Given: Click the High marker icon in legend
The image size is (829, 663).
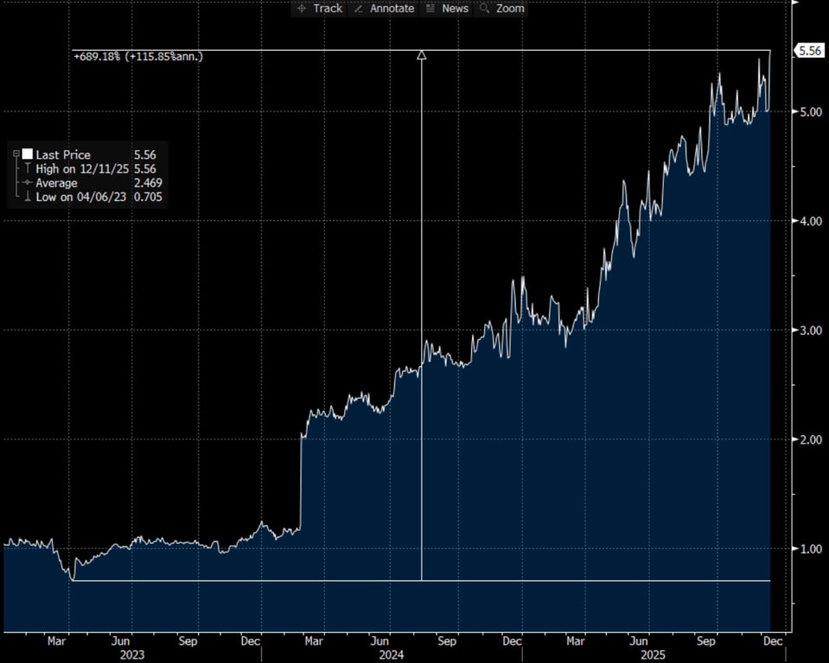Looking at the screenshot, I should [x=28, y=169].
